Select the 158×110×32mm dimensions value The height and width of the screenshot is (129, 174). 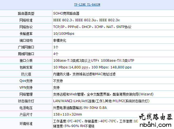click(x=68, y=114)
